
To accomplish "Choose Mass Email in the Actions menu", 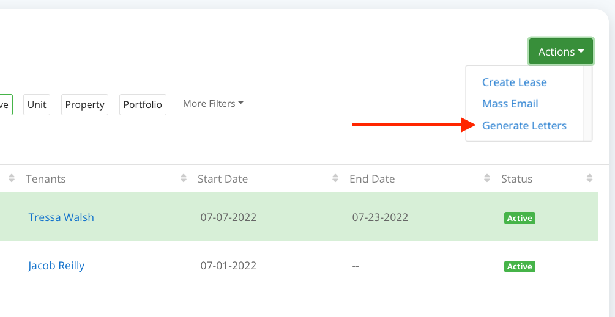I will tap(510, 104).
